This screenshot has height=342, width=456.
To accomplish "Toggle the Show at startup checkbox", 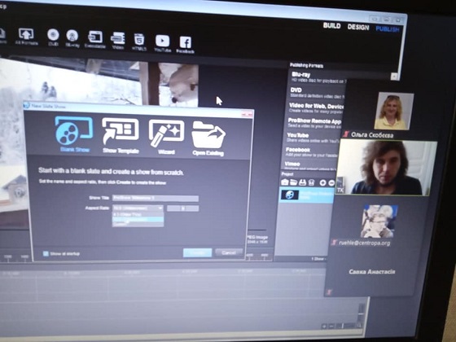I will (46, 253).
